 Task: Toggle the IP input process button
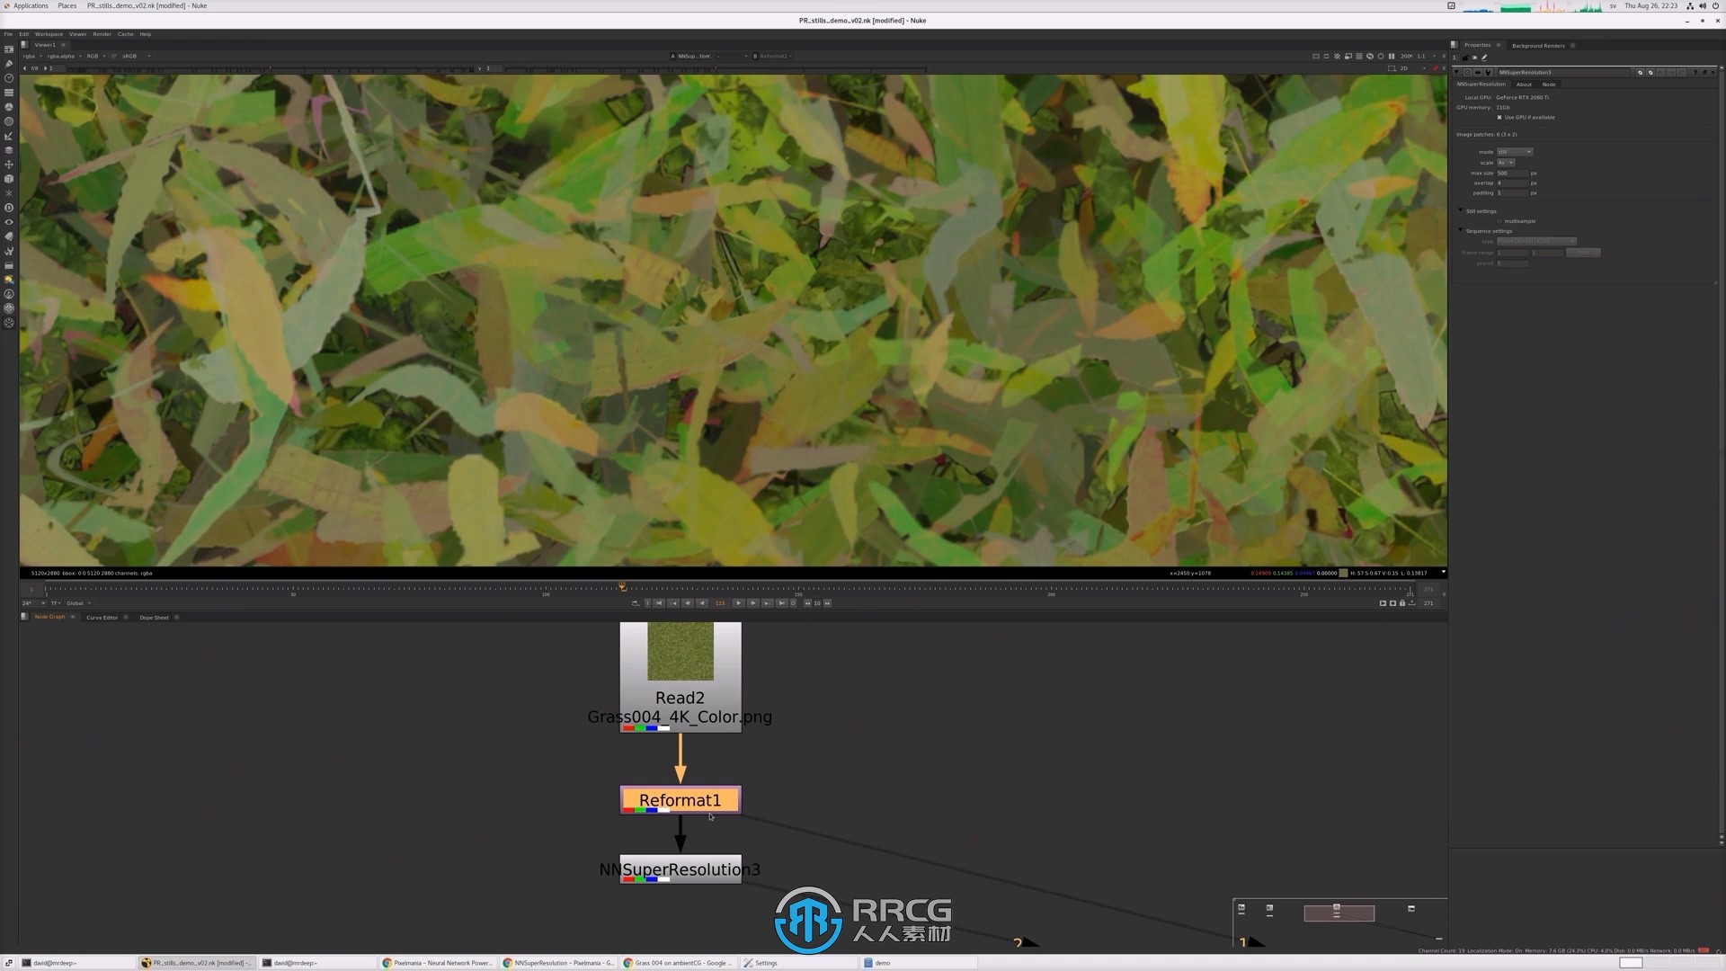point(114,56)
